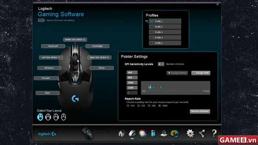Click the share icon in the bottom bar

[202, 133]
